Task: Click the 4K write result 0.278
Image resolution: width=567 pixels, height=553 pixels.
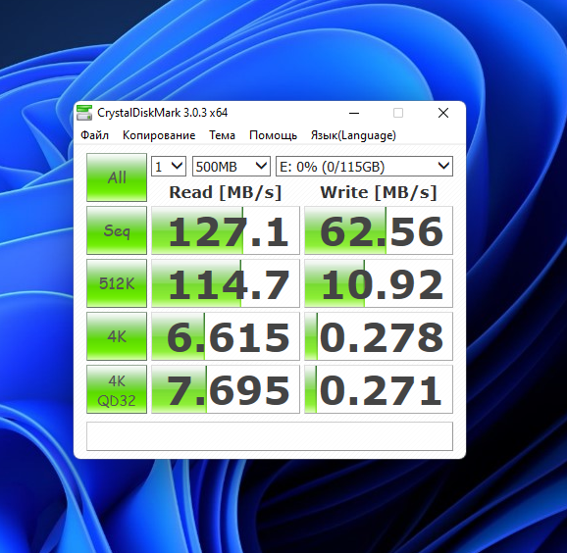Action: [x=379, y=336]
